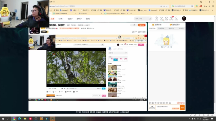Switch to the 贡献日榜 tab
216x121 pixels.
point(152,28)
